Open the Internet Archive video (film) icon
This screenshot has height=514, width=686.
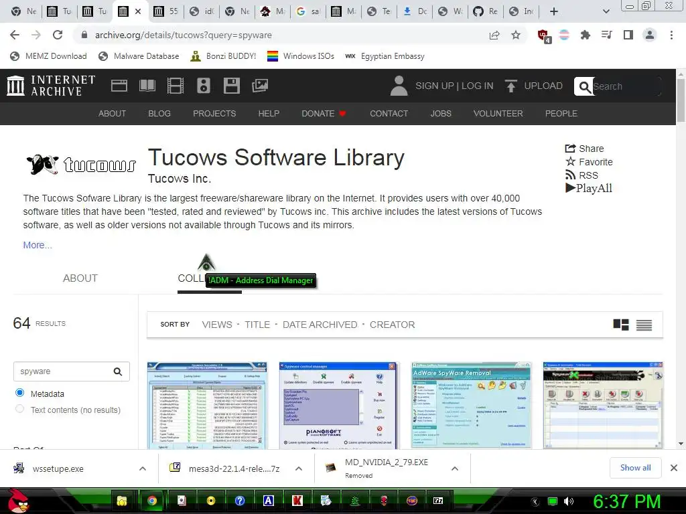click(175, 86)
